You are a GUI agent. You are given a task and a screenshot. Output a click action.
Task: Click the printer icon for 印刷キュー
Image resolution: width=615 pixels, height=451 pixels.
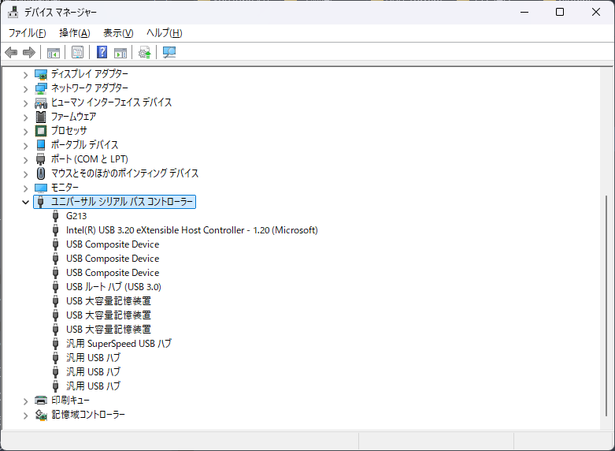point(41,401)
